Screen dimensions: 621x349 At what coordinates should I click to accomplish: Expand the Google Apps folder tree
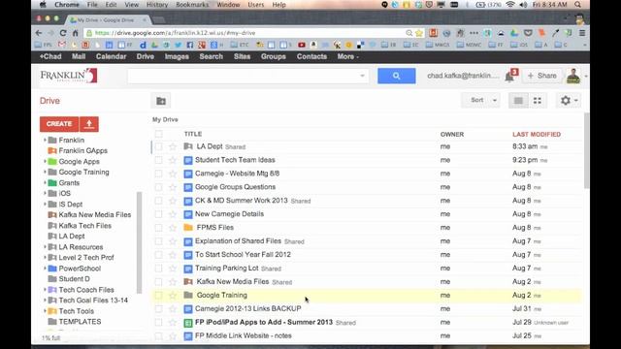(x=45, y=162)
